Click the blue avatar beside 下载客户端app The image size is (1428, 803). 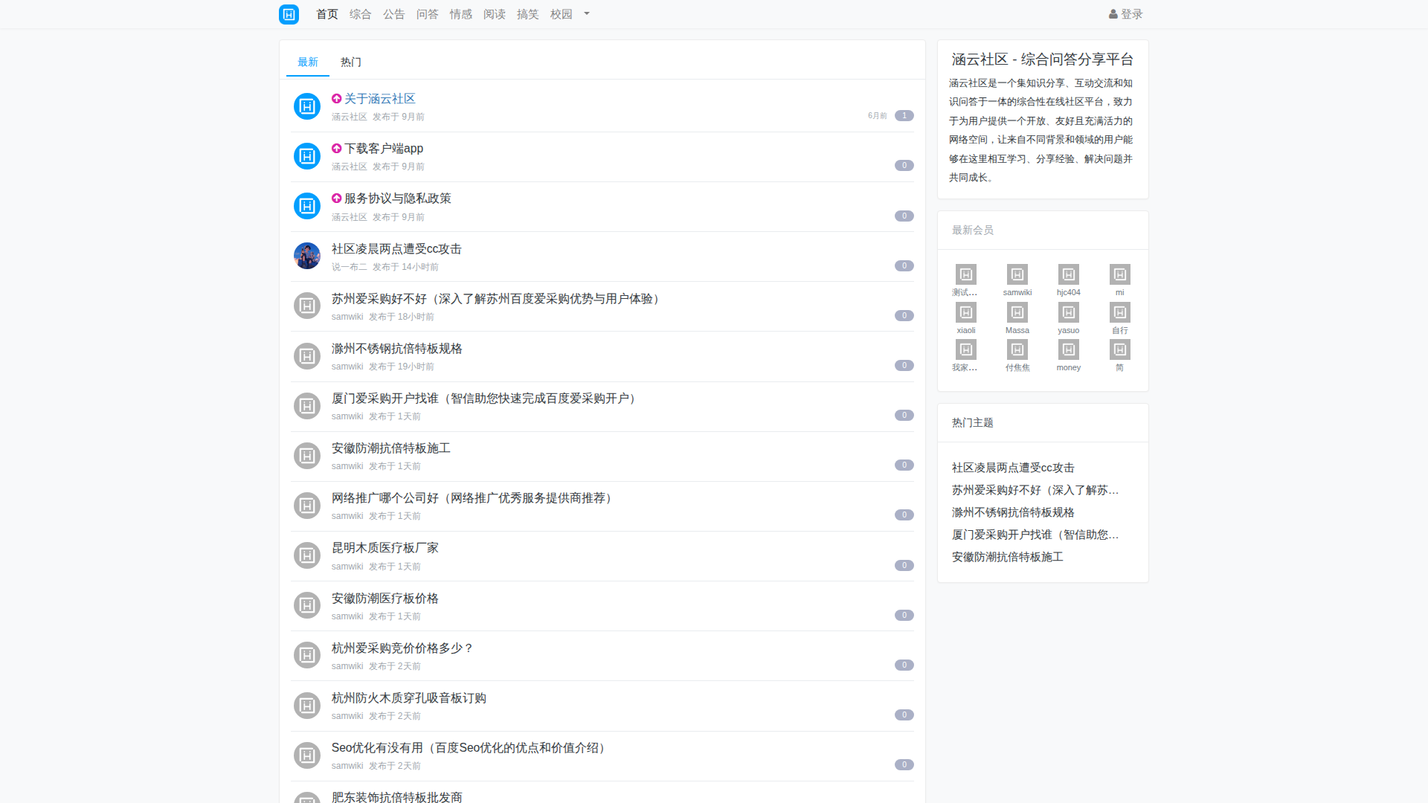[x=307, y=156]
